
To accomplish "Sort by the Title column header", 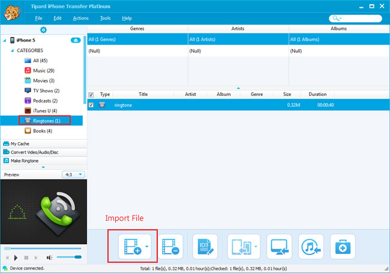I will [143, 94].
